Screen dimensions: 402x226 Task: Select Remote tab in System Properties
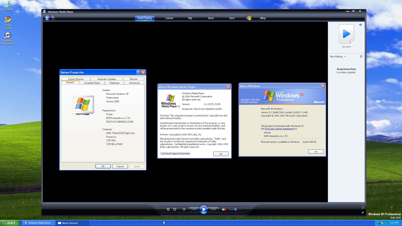pyautogui.click(x=134, y=79)
